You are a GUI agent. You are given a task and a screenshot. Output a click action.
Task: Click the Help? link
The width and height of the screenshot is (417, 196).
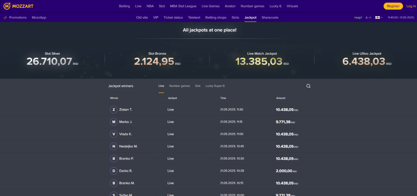(358, 17)
